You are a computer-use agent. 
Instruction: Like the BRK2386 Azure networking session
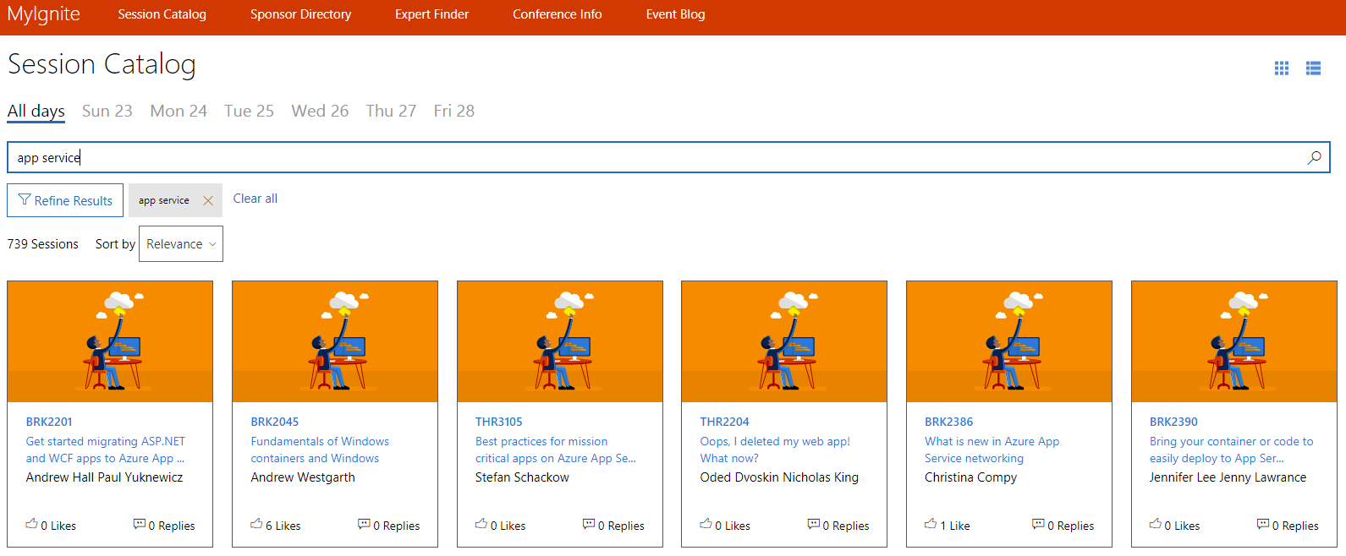point(931,525)
